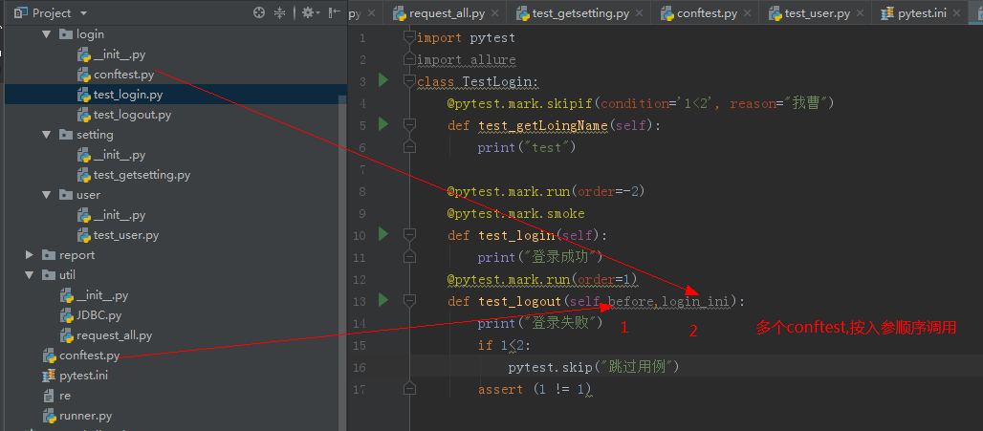The height and width of the screenshot is (431, 983).
Task: Select test_getsetting.py in project tree
Action: [142, 175]
